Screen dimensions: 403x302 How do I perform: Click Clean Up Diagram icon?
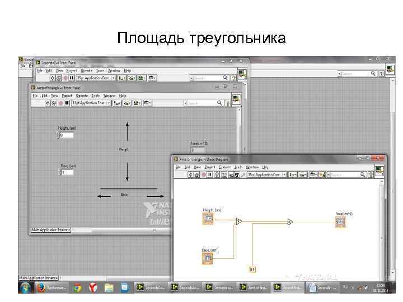point(322,174)
